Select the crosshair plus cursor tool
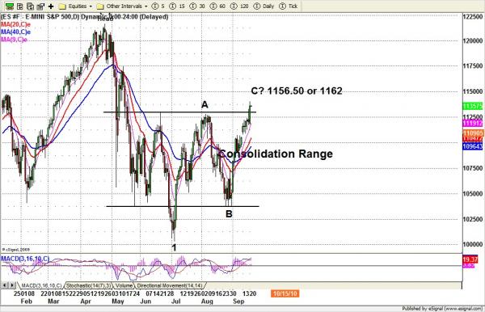The width and height of the screenshot is (485, 312). tap(51, 6)
